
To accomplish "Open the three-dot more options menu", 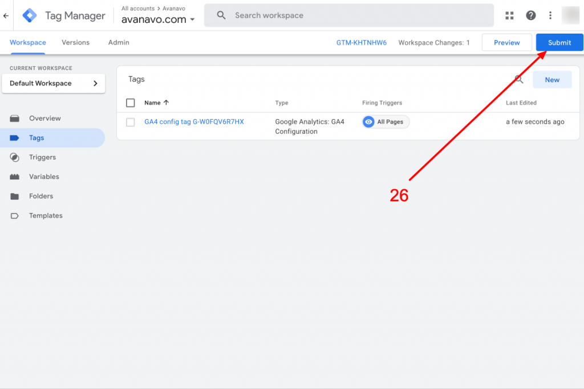I will (x=550, y=15).
